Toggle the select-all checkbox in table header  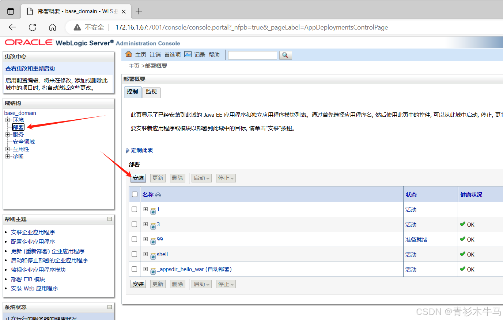[135, 194]
